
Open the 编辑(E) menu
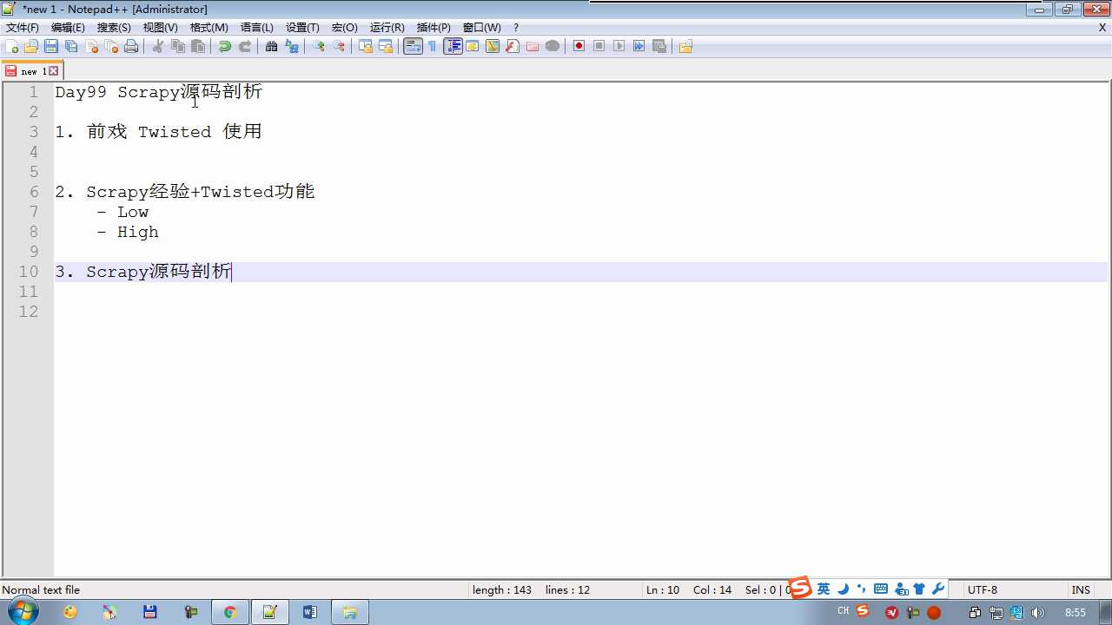[x=68, y=28]
